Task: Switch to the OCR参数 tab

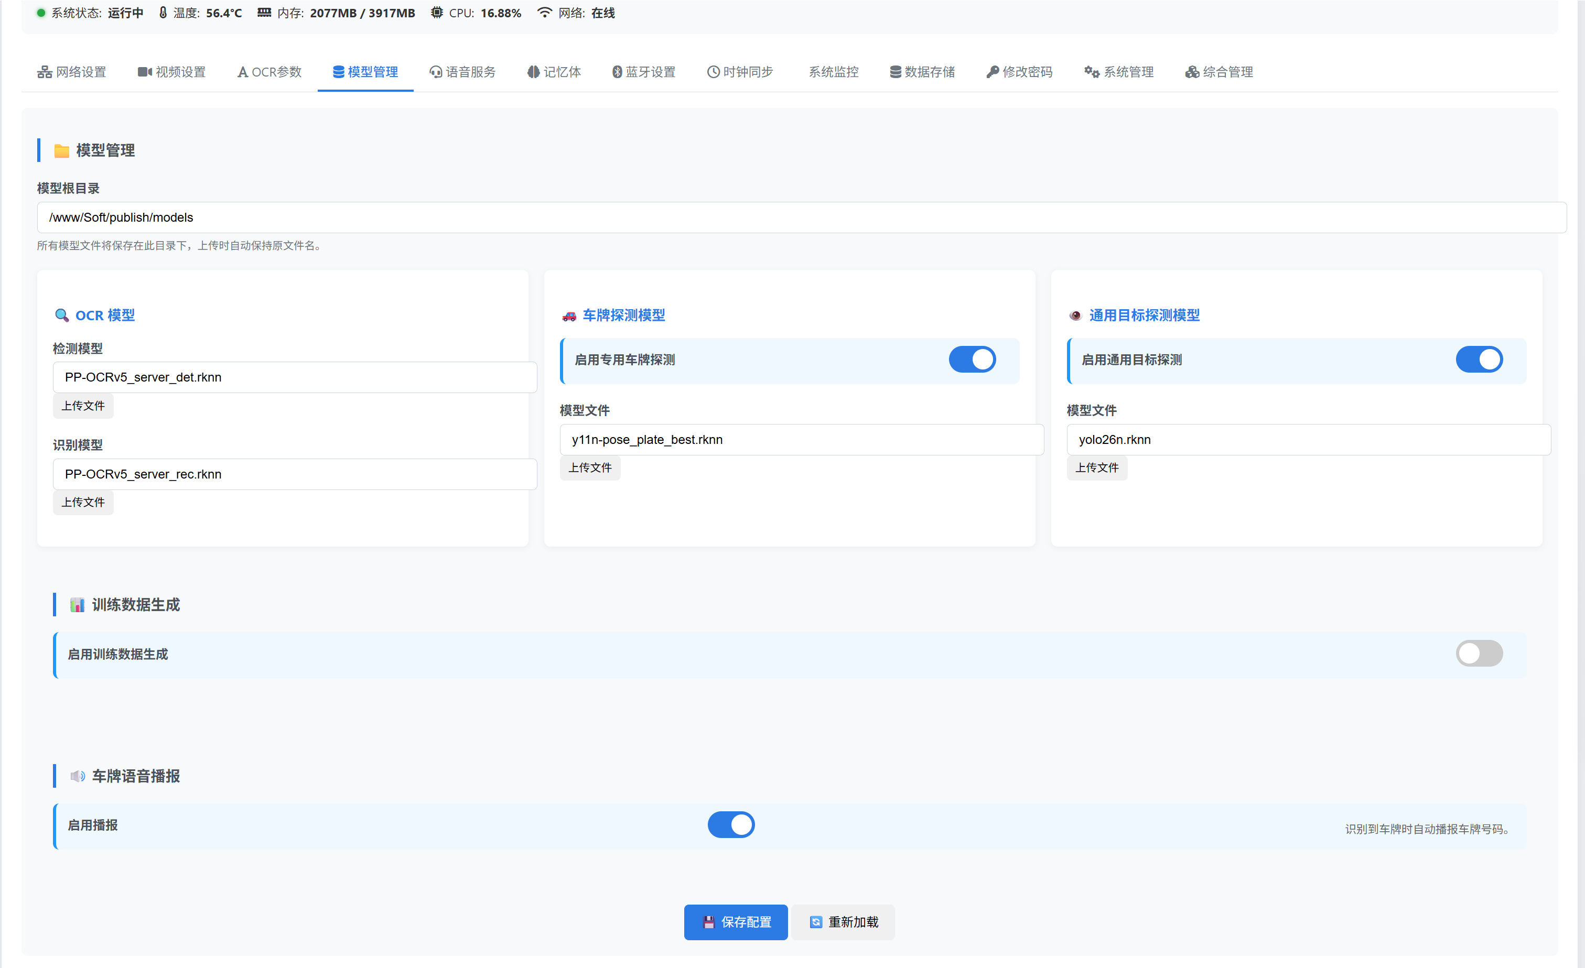Action: coord(269,72)
